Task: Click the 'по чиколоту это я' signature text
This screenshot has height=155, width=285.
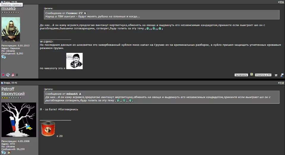Action: click(x=53, y=68)
